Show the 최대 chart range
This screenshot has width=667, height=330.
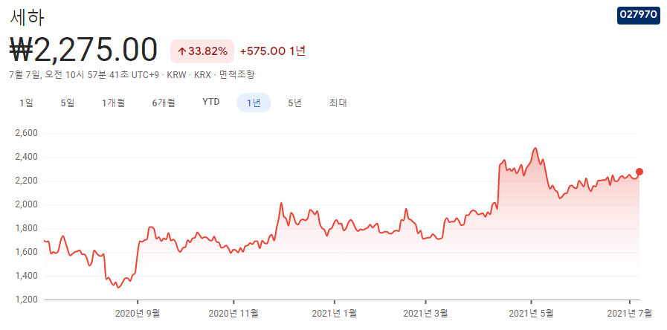(x=338, y=103)
